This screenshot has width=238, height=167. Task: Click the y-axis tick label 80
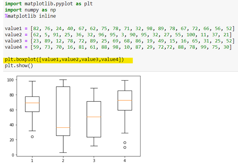12,95
